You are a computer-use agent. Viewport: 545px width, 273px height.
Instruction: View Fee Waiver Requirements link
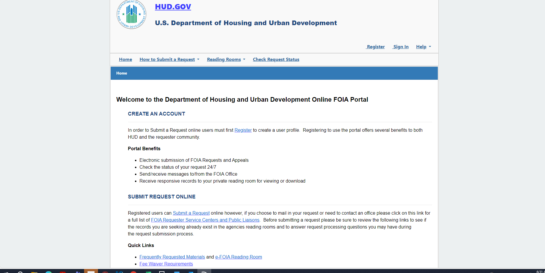coord(166,264)
